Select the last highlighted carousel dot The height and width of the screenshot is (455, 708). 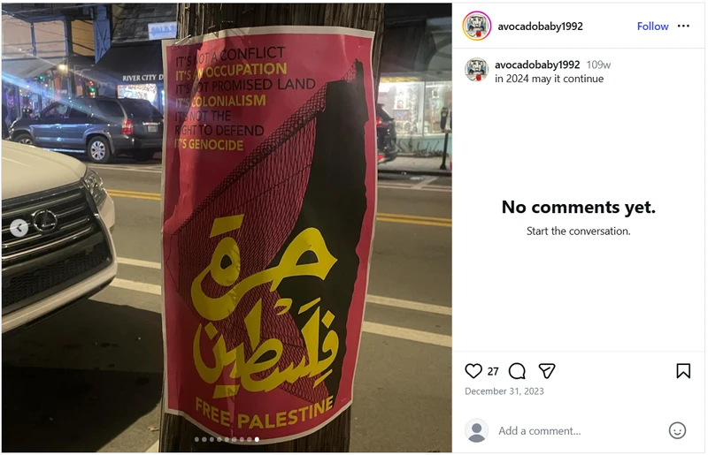tap(257, 439)
